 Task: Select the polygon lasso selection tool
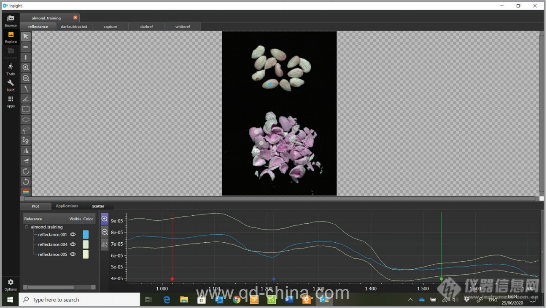(26, 130)
